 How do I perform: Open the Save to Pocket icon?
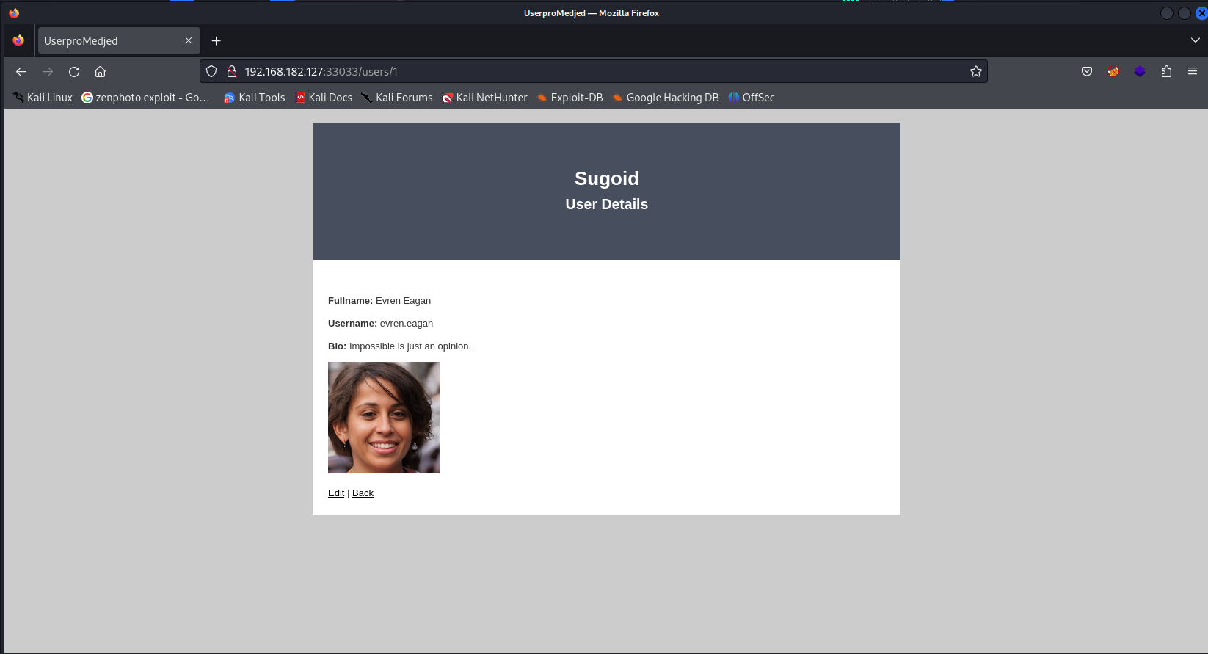1087,72
